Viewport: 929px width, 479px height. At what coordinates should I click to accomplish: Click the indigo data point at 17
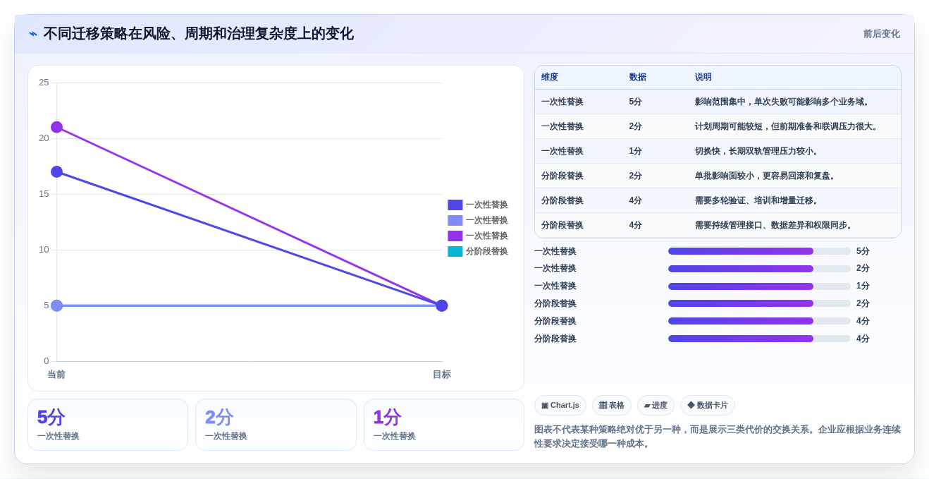[57, 171]
